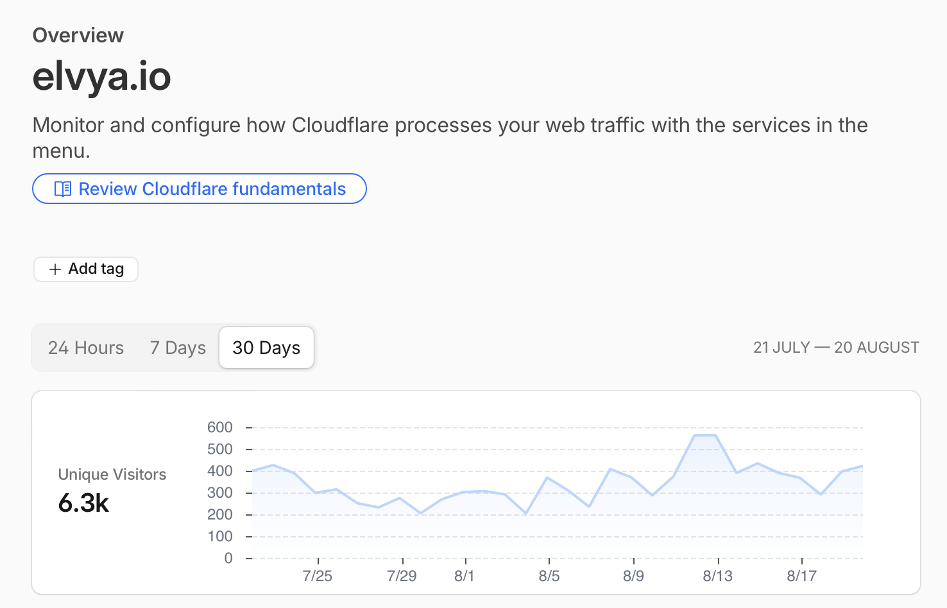Click the 600 y-axis label
This screenshot has width=947, height=608.
pyautogui.click(x=220, y=427)
